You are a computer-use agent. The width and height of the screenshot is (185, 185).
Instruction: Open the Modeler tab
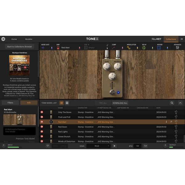coord(29,39)
